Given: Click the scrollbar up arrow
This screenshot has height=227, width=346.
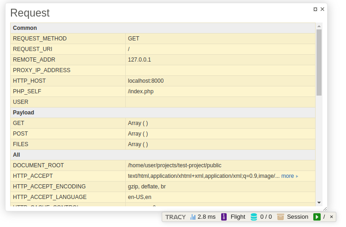Looking at the screenshot, I should [x=319, y=26].
